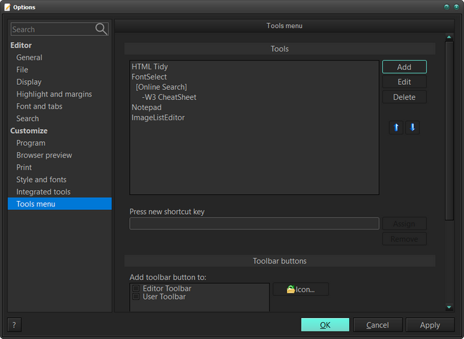Click the search magnifier icon
This screenshot has width=464, height=339.
(101, 29)
